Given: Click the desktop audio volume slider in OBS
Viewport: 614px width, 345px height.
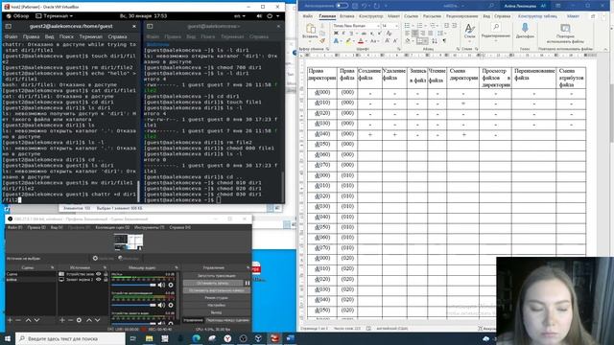Looking at the screenshot, I should pos(134,305).
